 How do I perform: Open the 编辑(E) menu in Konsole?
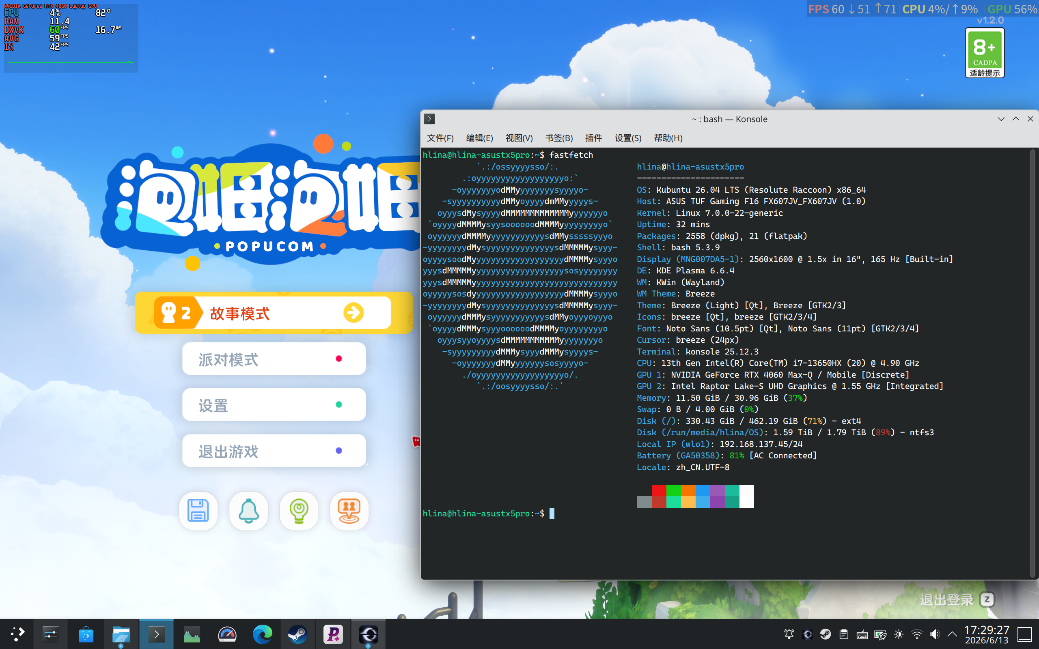tap(479, 138)
